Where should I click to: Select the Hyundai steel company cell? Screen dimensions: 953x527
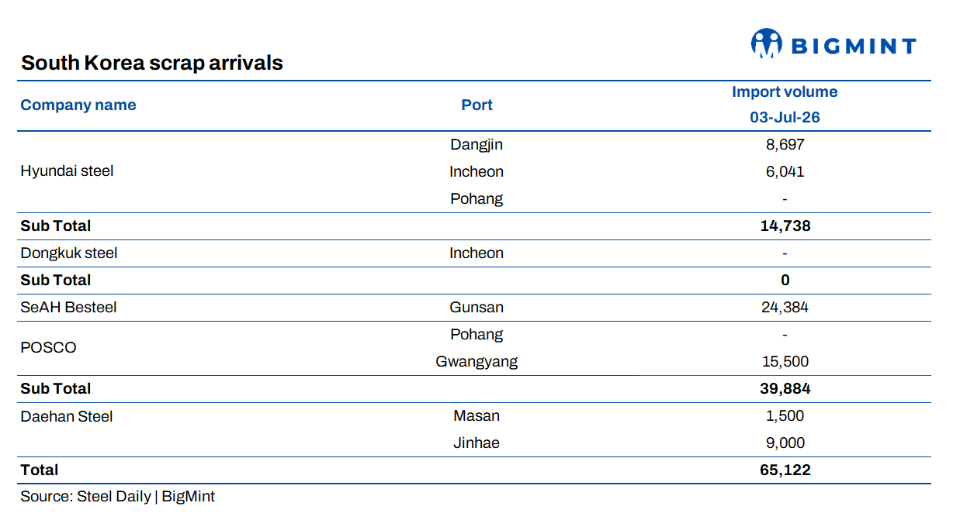67,171
